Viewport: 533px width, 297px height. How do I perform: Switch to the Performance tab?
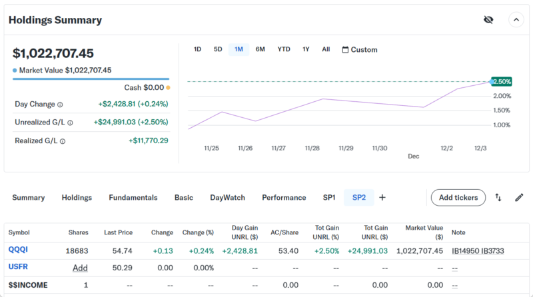coord(284,198)
